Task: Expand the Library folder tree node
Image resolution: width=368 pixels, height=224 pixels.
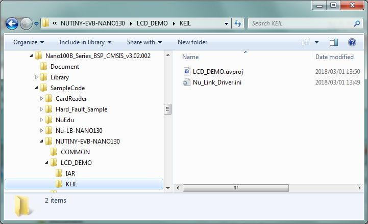Action: (37, 77)
